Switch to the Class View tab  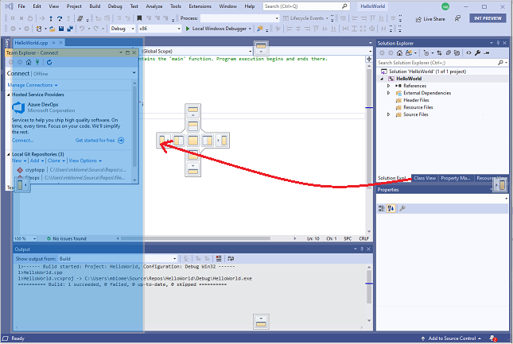pos(425,179)
